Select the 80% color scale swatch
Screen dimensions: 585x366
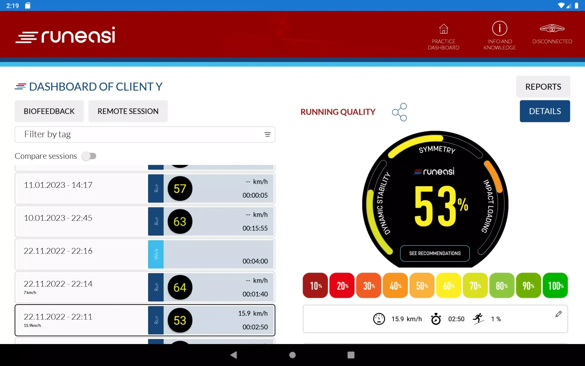[502, 285]
